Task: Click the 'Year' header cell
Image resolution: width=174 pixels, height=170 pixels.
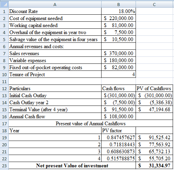Action: [55, 131]
